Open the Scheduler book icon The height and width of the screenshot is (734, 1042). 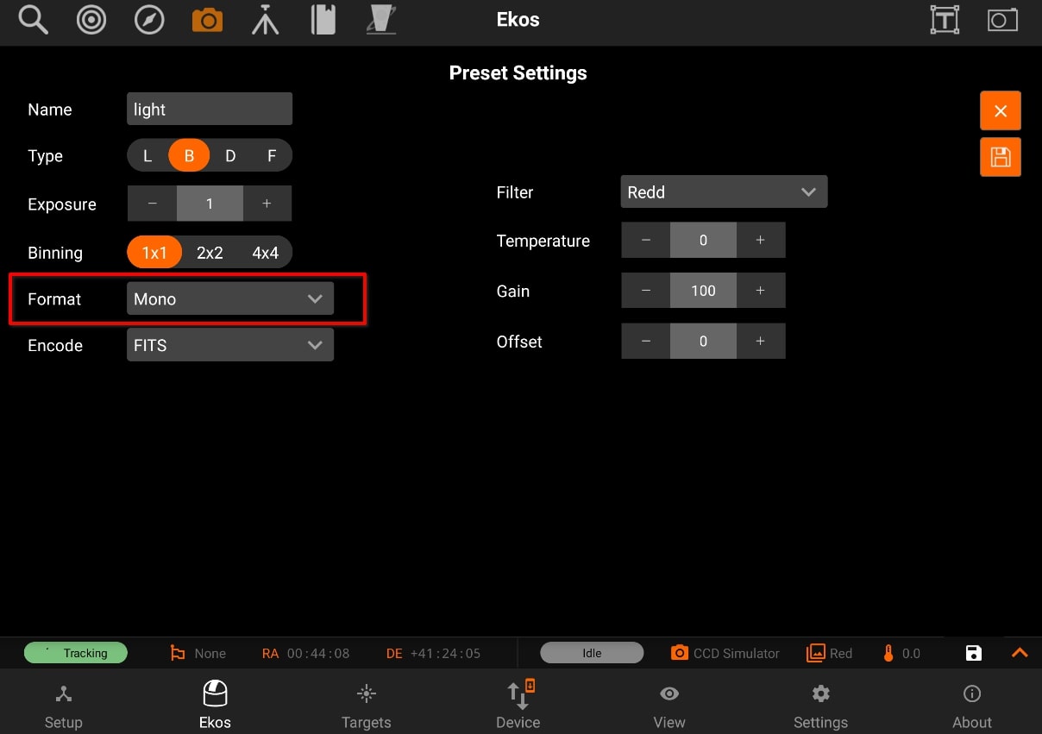click(x=323, y=20)
